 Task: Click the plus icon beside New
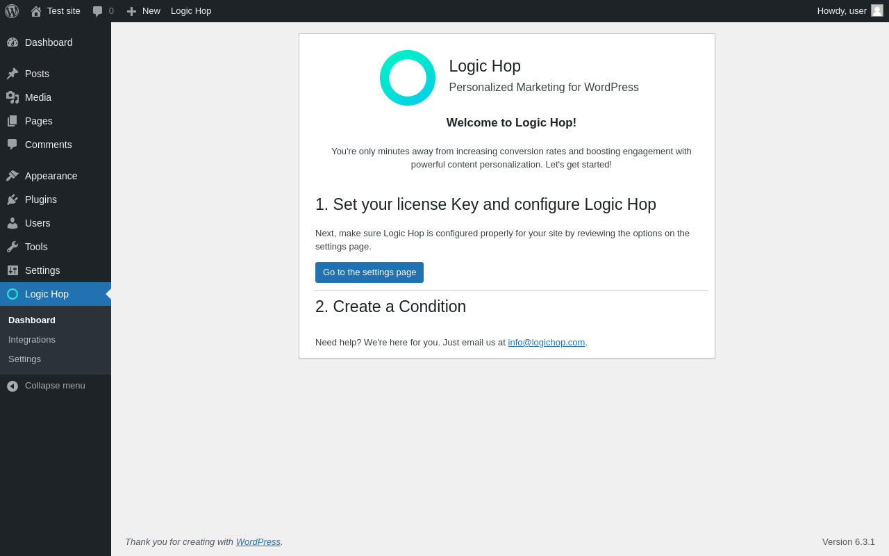(131, 11)
